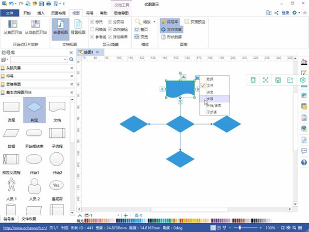Click the help question mark in right sidebar

[x=303, y=163]
